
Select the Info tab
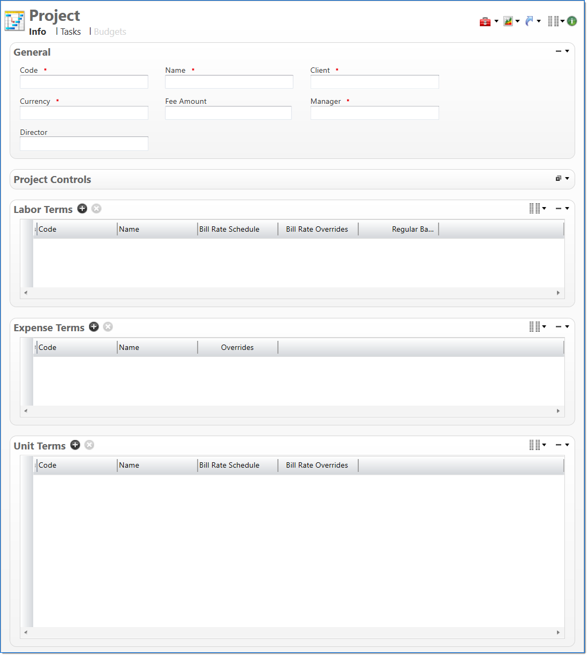(x=37, y=32)
